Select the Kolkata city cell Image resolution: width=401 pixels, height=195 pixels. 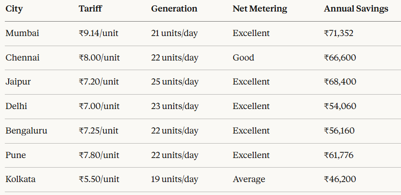[x=20, y=179]
